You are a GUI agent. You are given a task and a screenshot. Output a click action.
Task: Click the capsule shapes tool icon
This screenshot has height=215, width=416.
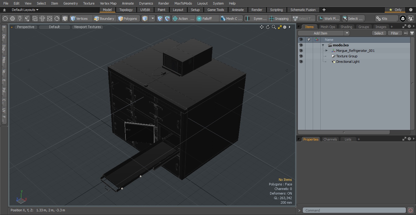(35, 19)
